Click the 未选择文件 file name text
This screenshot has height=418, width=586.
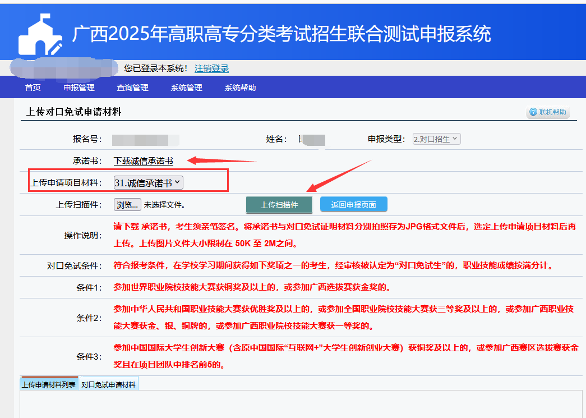point(164,205)
